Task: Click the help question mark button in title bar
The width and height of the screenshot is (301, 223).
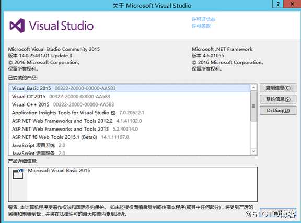Action: 278,4
